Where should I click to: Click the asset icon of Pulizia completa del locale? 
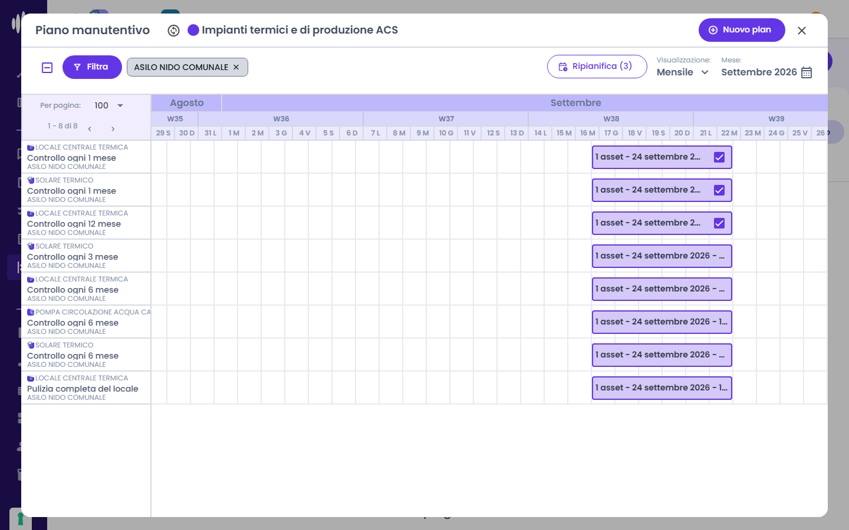[31, 379]
